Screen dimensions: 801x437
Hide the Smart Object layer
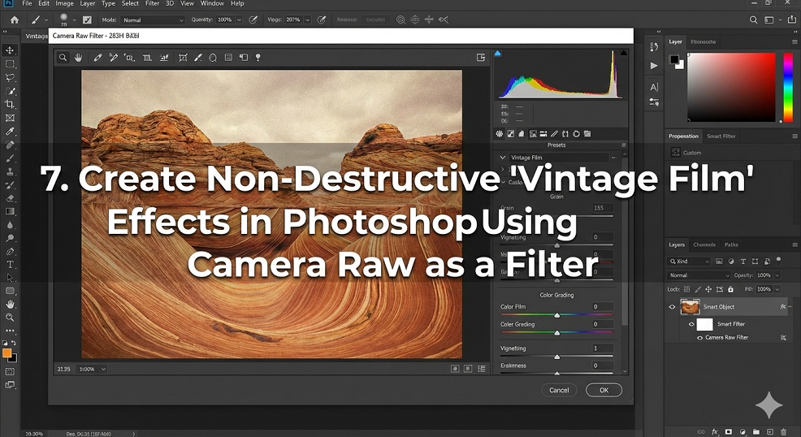pos(673,307)
